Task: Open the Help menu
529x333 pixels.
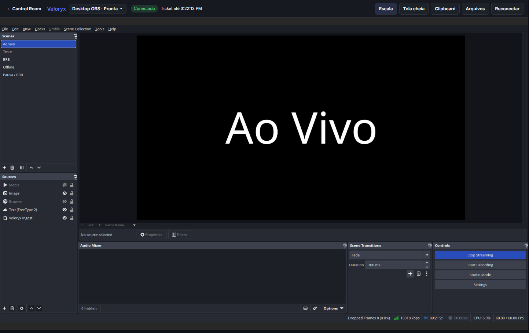Action: tap(112, 29)
